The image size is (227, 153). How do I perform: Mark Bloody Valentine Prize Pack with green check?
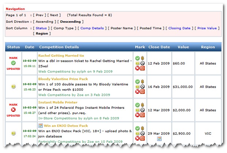pyautogui.click(x=137, y=82)
